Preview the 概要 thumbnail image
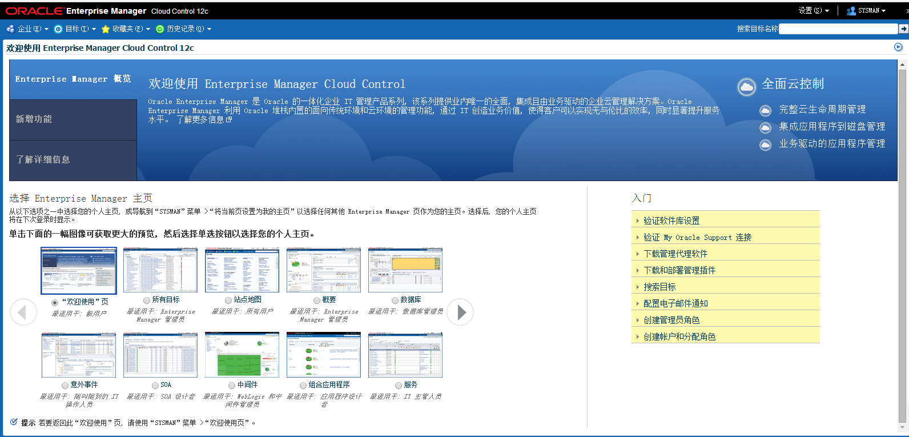 pos(324,270)
